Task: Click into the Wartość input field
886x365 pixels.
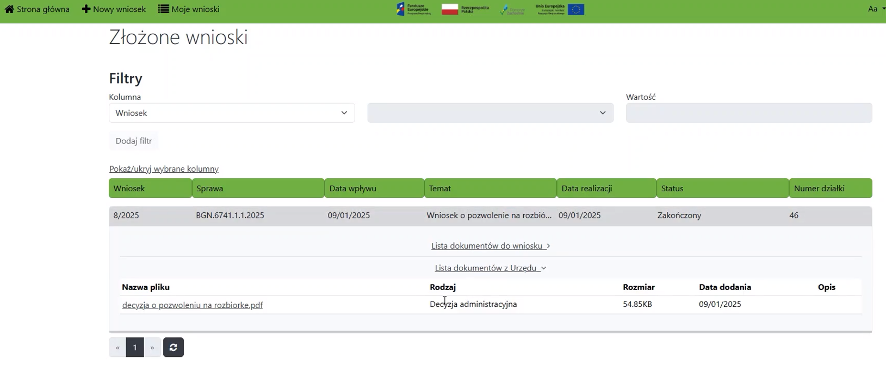Action: [748, 113]
